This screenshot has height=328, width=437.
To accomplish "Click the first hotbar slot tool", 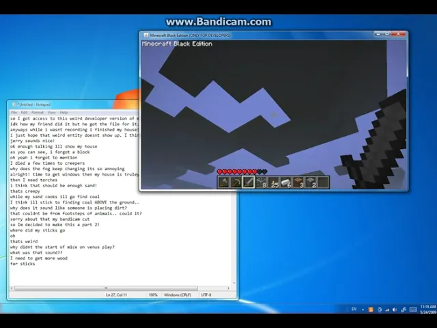I will point(224,182).
